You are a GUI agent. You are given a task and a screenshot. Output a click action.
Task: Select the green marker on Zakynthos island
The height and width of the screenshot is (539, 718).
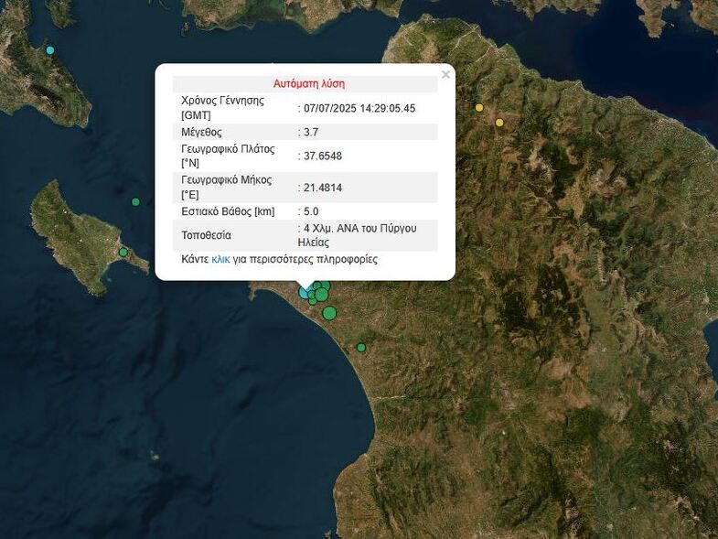[123, 252]
